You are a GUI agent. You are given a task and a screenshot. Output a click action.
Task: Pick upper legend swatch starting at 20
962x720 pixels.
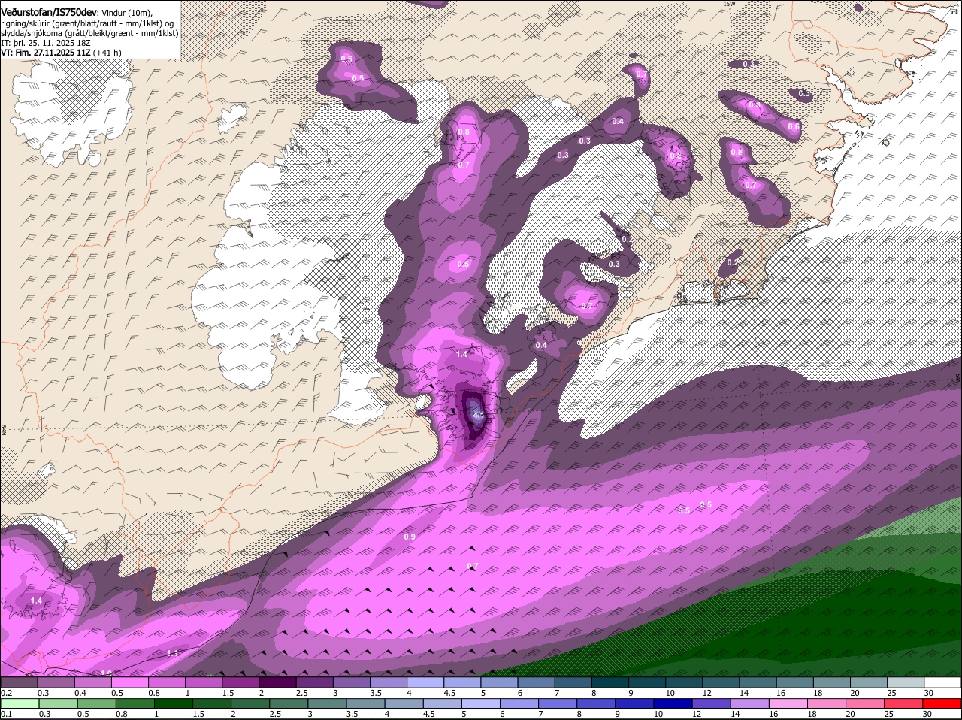point(869,682)
